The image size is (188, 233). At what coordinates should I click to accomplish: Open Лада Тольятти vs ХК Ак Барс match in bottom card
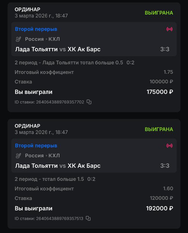point(58,166)
